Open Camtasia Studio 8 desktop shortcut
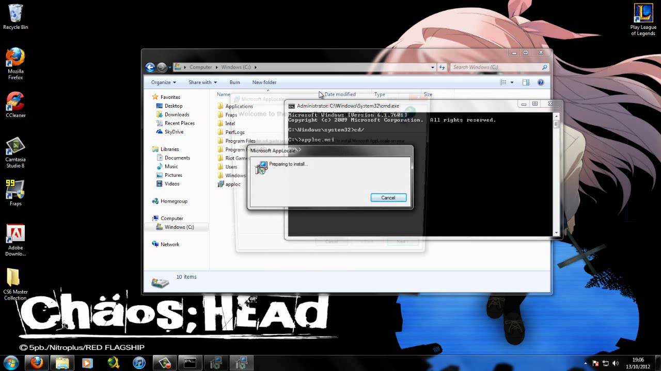Viewport: 661px width, 371px height. pyautogui.click(x=15, y=153)
